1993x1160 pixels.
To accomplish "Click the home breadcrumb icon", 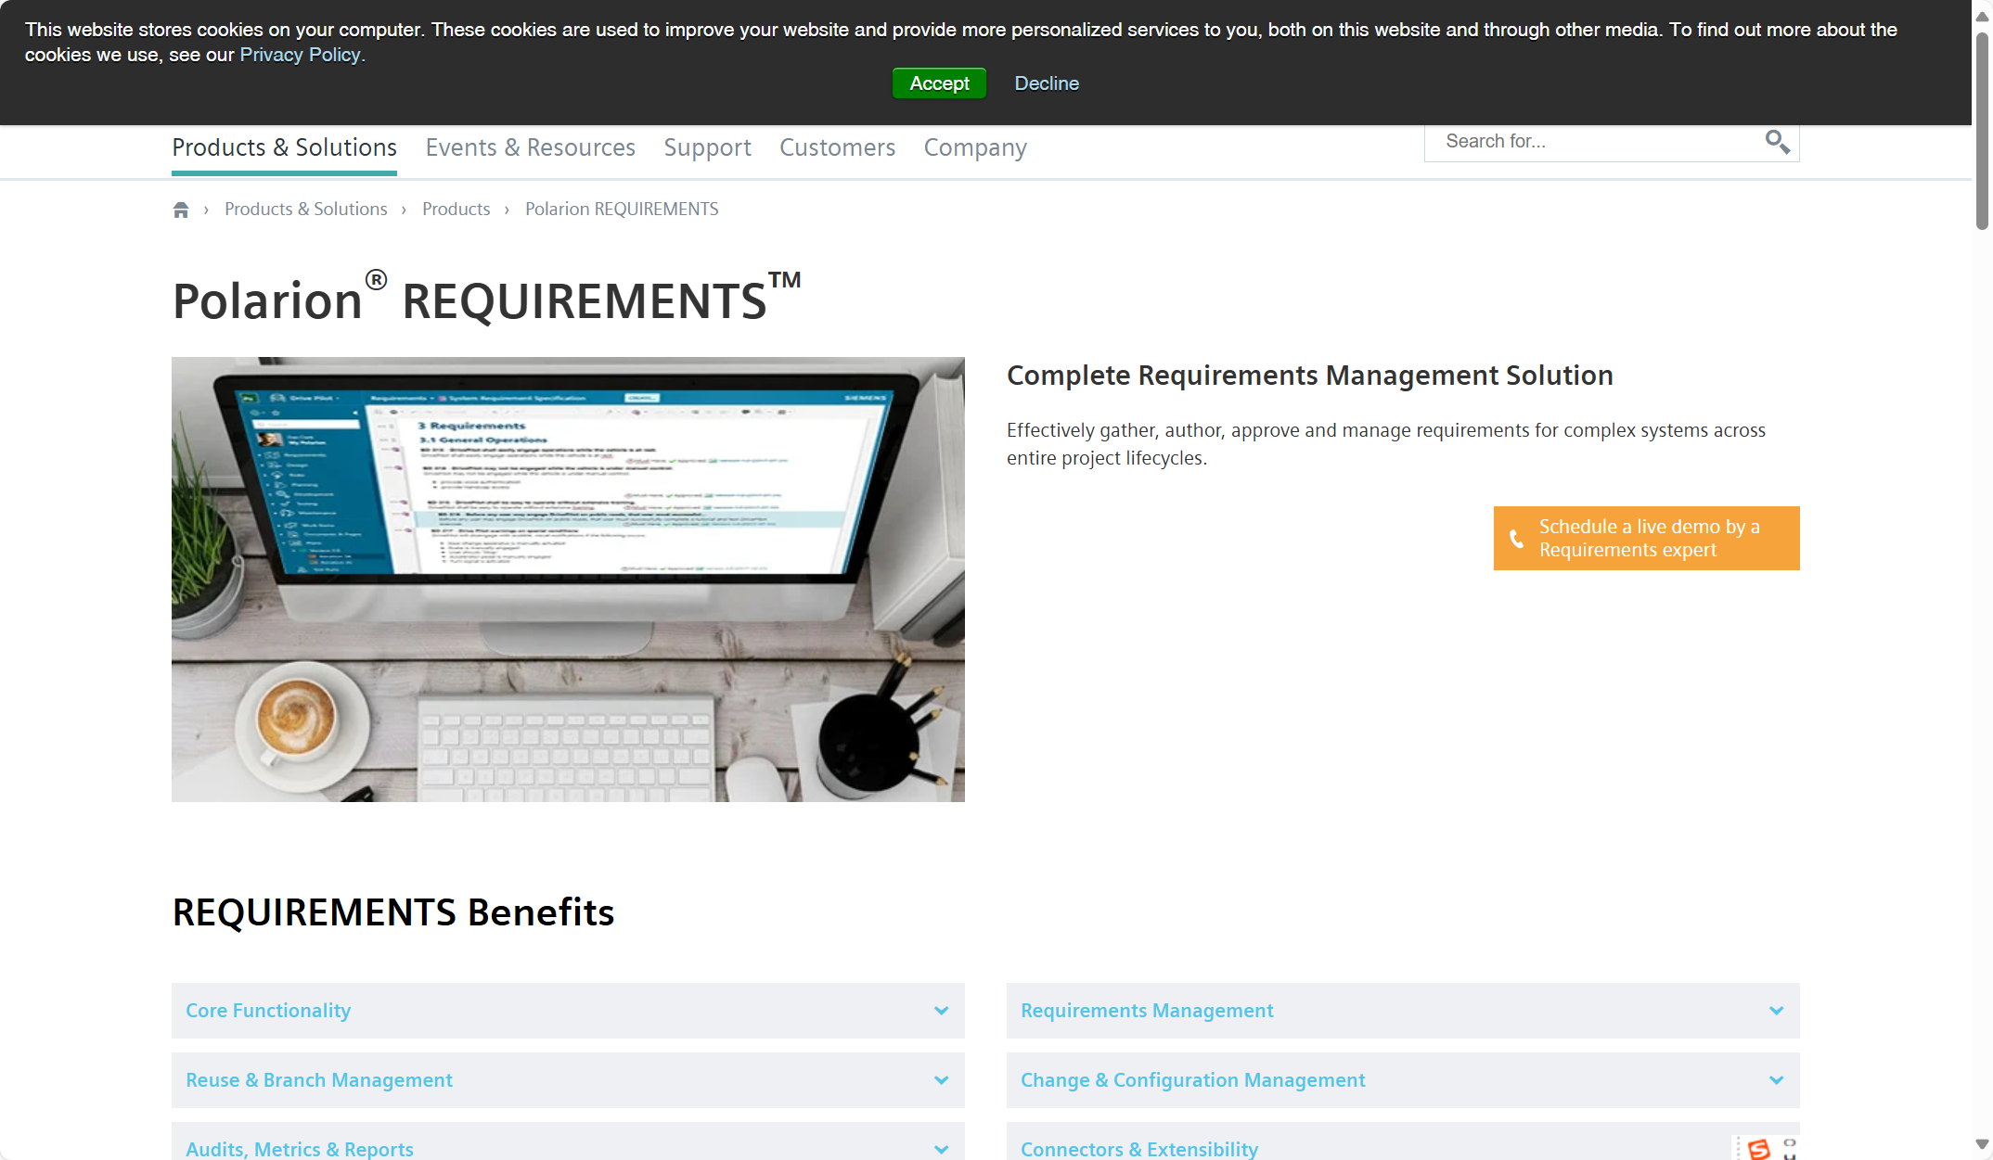I will pos(181,210).
